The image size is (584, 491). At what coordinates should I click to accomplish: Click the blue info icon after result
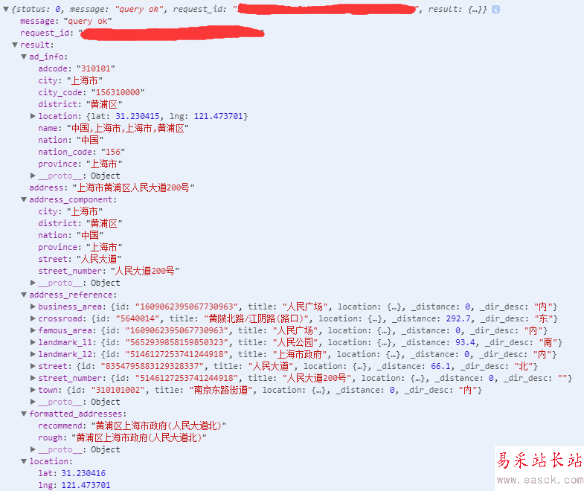pos(495,10)
